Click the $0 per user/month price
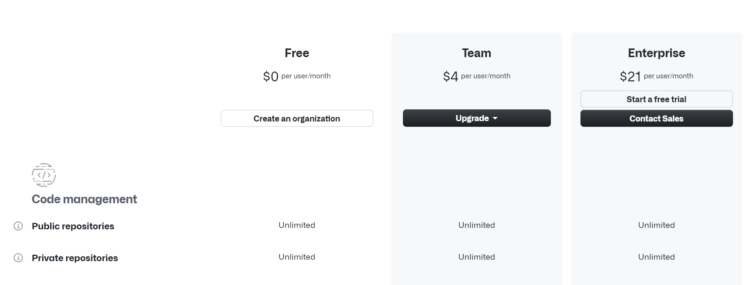The image size is (755, 285). click(297, 76)
